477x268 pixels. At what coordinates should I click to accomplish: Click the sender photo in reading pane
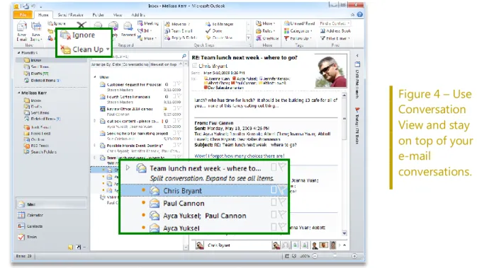331,71
